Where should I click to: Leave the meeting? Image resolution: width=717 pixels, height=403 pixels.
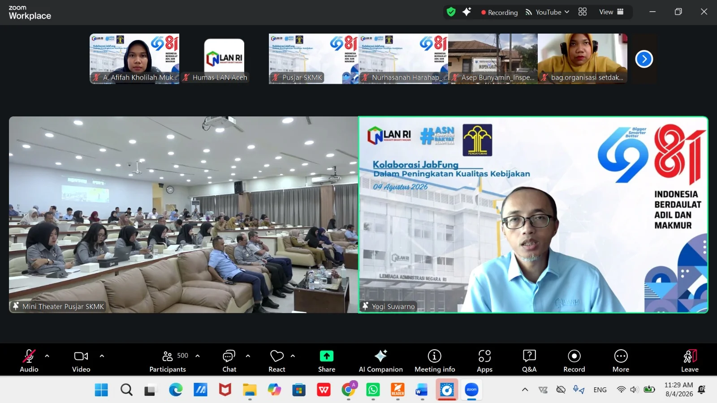tap(690, 361)
